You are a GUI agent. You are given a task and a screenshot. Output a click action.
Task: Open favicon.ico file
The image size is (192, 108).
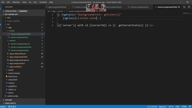(13, 76)
